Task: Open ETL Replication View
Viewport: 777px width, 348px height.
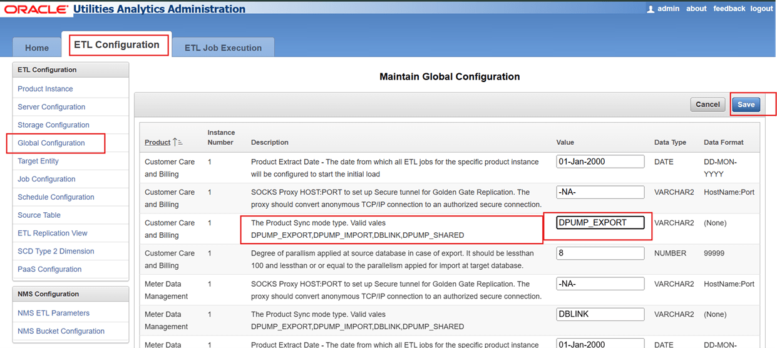Action: click(53, 233)
